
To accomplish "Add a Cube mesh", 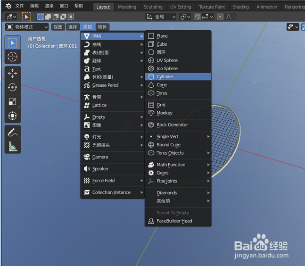I will click(x=178, y=44).
